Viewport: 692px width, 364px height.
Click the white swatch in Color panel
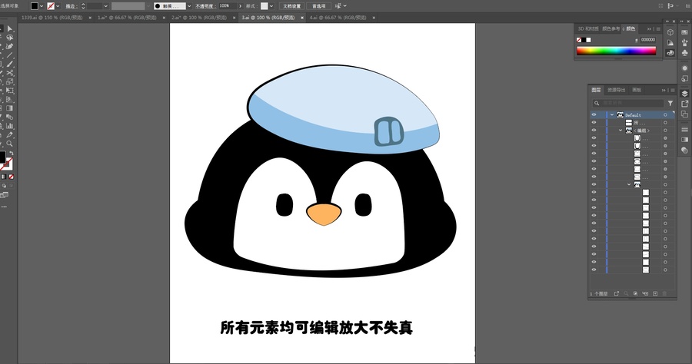pos(588,40)
